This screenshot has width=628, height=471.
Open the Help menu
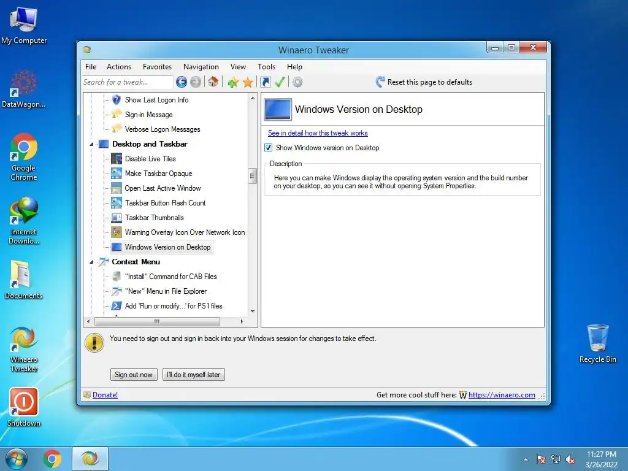[294, 67]
